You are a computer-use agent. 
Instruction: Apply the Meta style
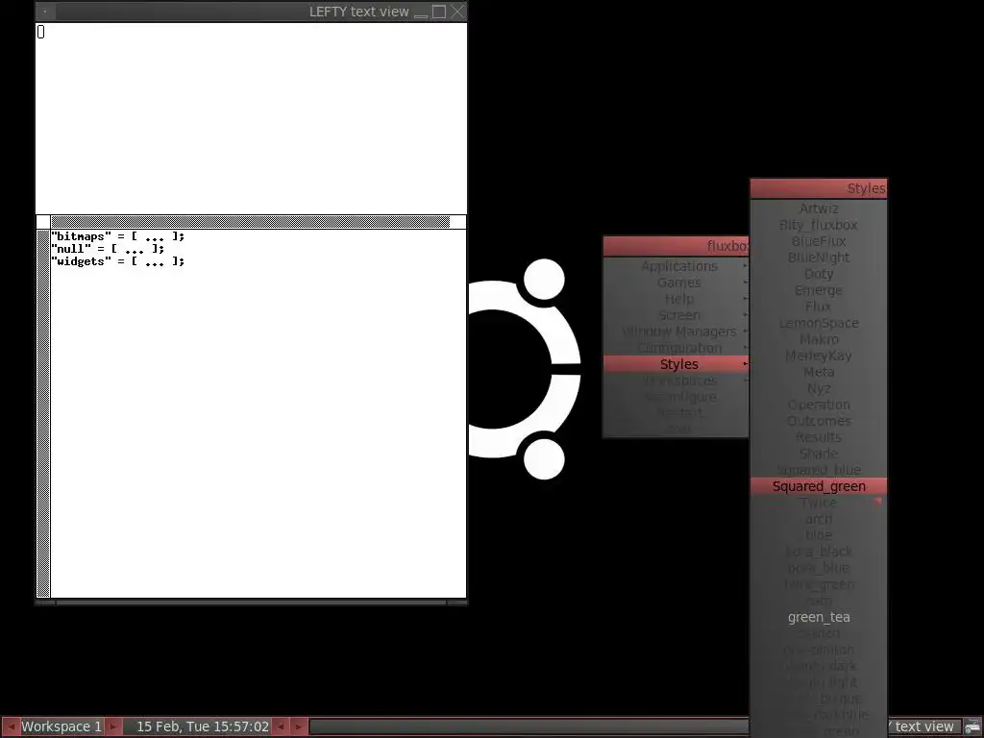tap(819, 372)
